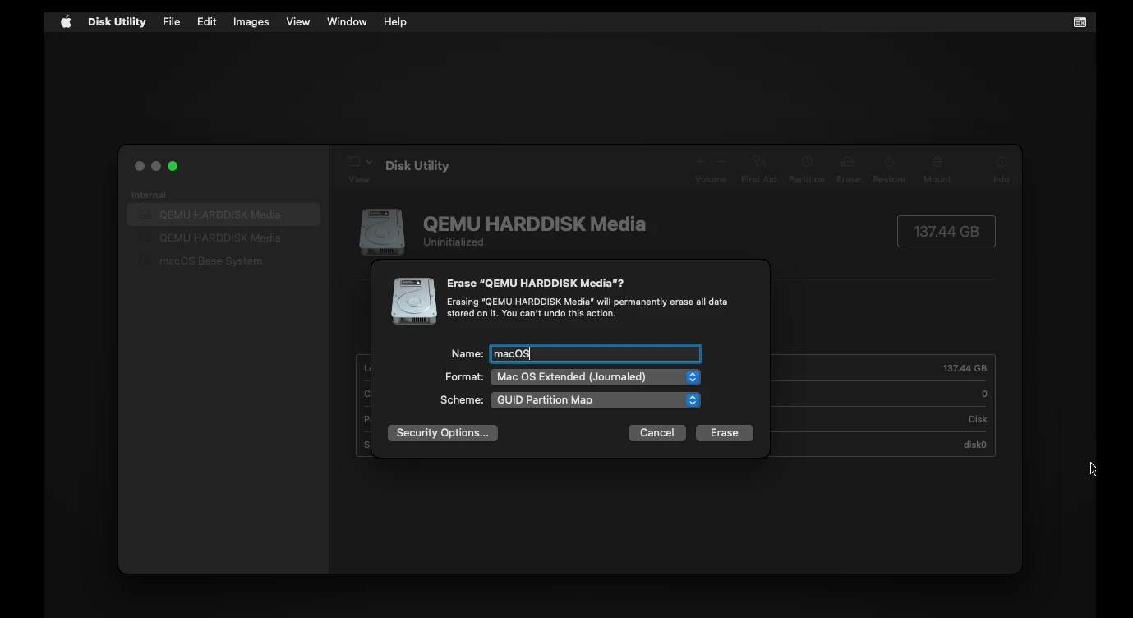Select macOS Base System in sidebar
The width and height of the screenshot is (1133, 618).
pyautogui.click(x=210, y=261)
